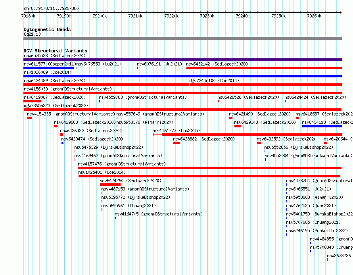
Task: Click the blue nsv6434118 variant bar
Action: click(x=322, y=126)
